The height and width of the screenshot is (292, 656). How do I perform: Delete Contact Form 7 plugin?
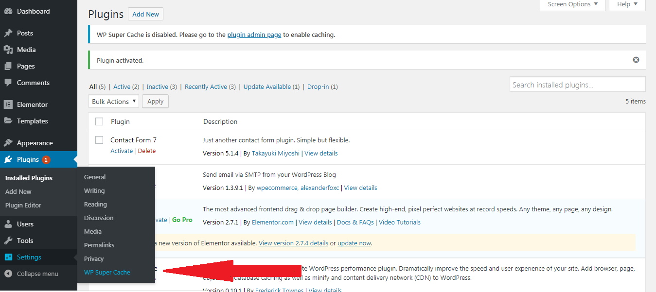coord(147,151)
